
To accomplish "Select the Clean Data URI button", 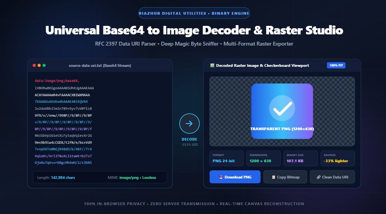I will coord(332,177).
